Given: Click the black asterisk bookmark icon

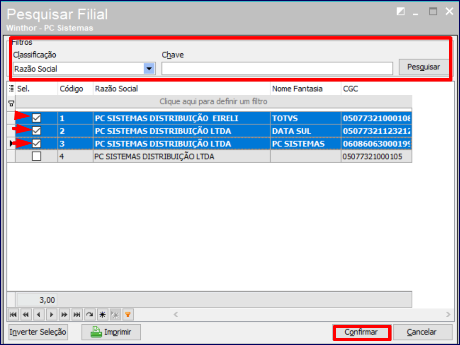Looking at the screenshot, I should point(102,315).
